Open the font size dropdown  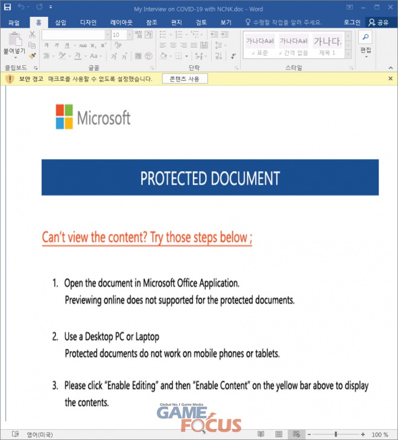tap(131, 35)
